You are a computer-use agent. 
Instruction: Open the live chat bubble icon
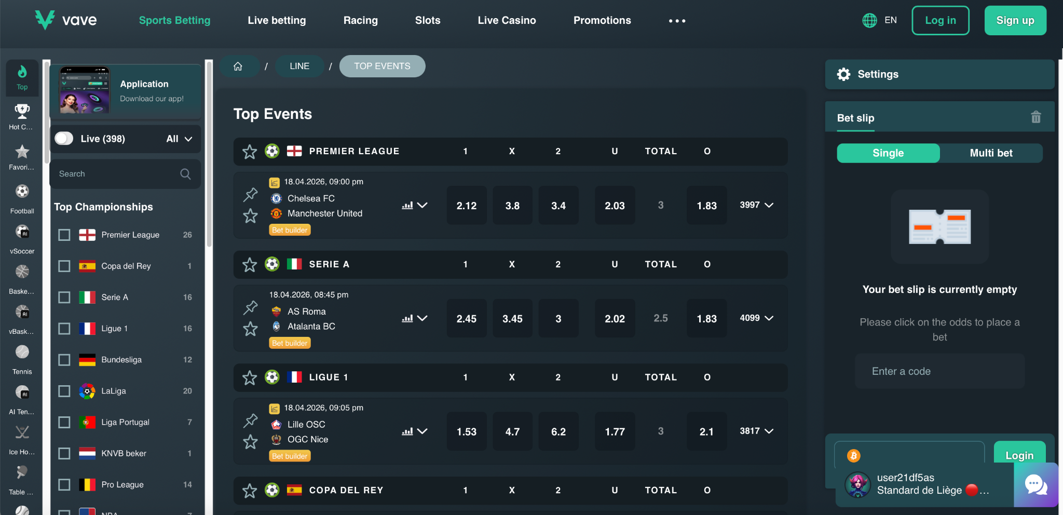1036,485
